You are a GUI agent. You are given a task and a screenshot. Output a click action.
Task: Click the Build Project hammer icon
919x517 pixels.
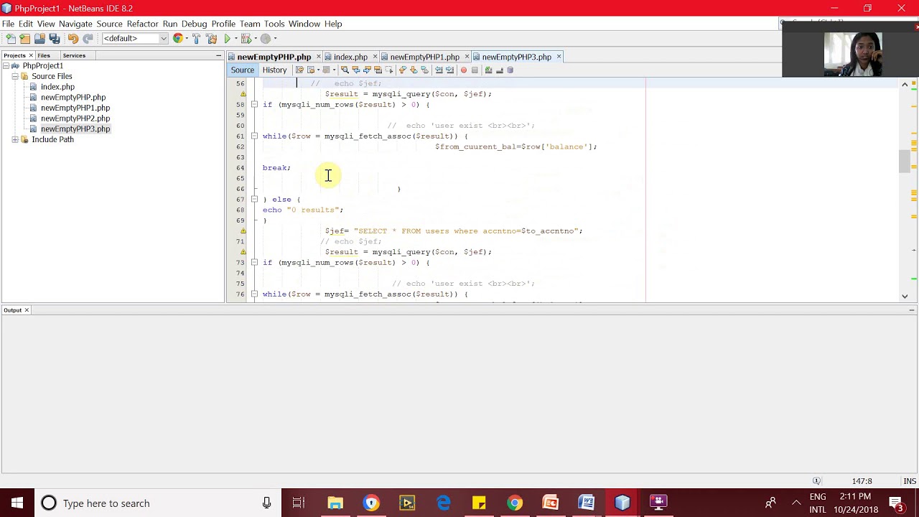pos(197,38)
